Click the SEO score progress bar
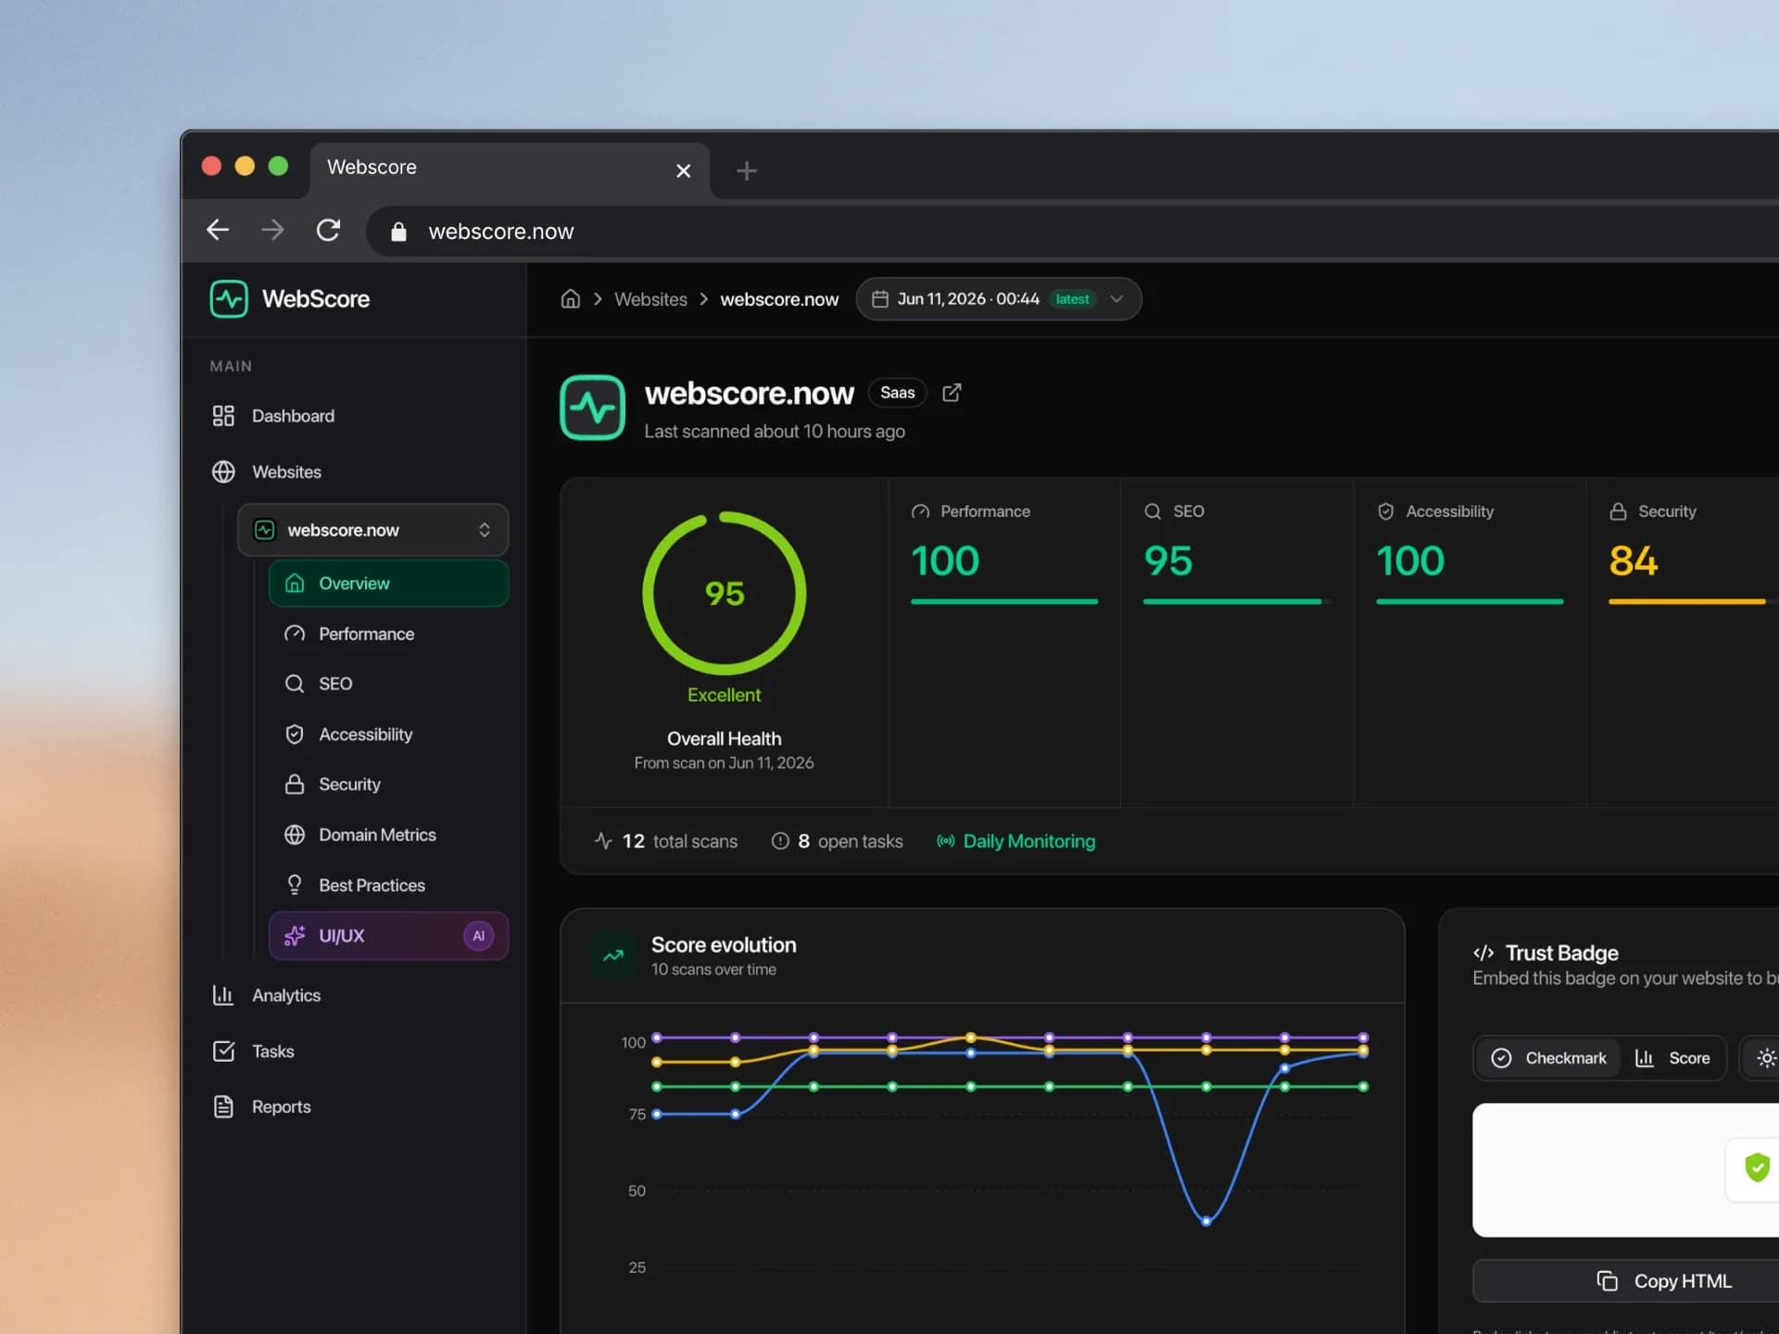This screenshot has height=1334, width=1779. (1237, 601)
